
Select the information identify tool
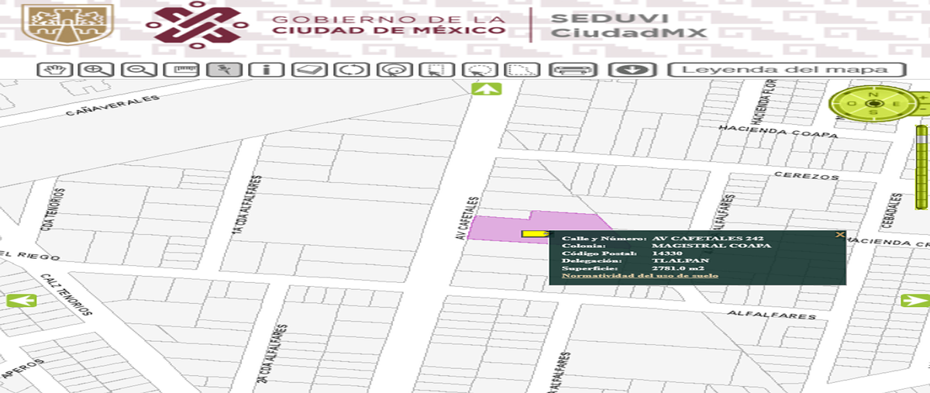click(x=267, y=69)
